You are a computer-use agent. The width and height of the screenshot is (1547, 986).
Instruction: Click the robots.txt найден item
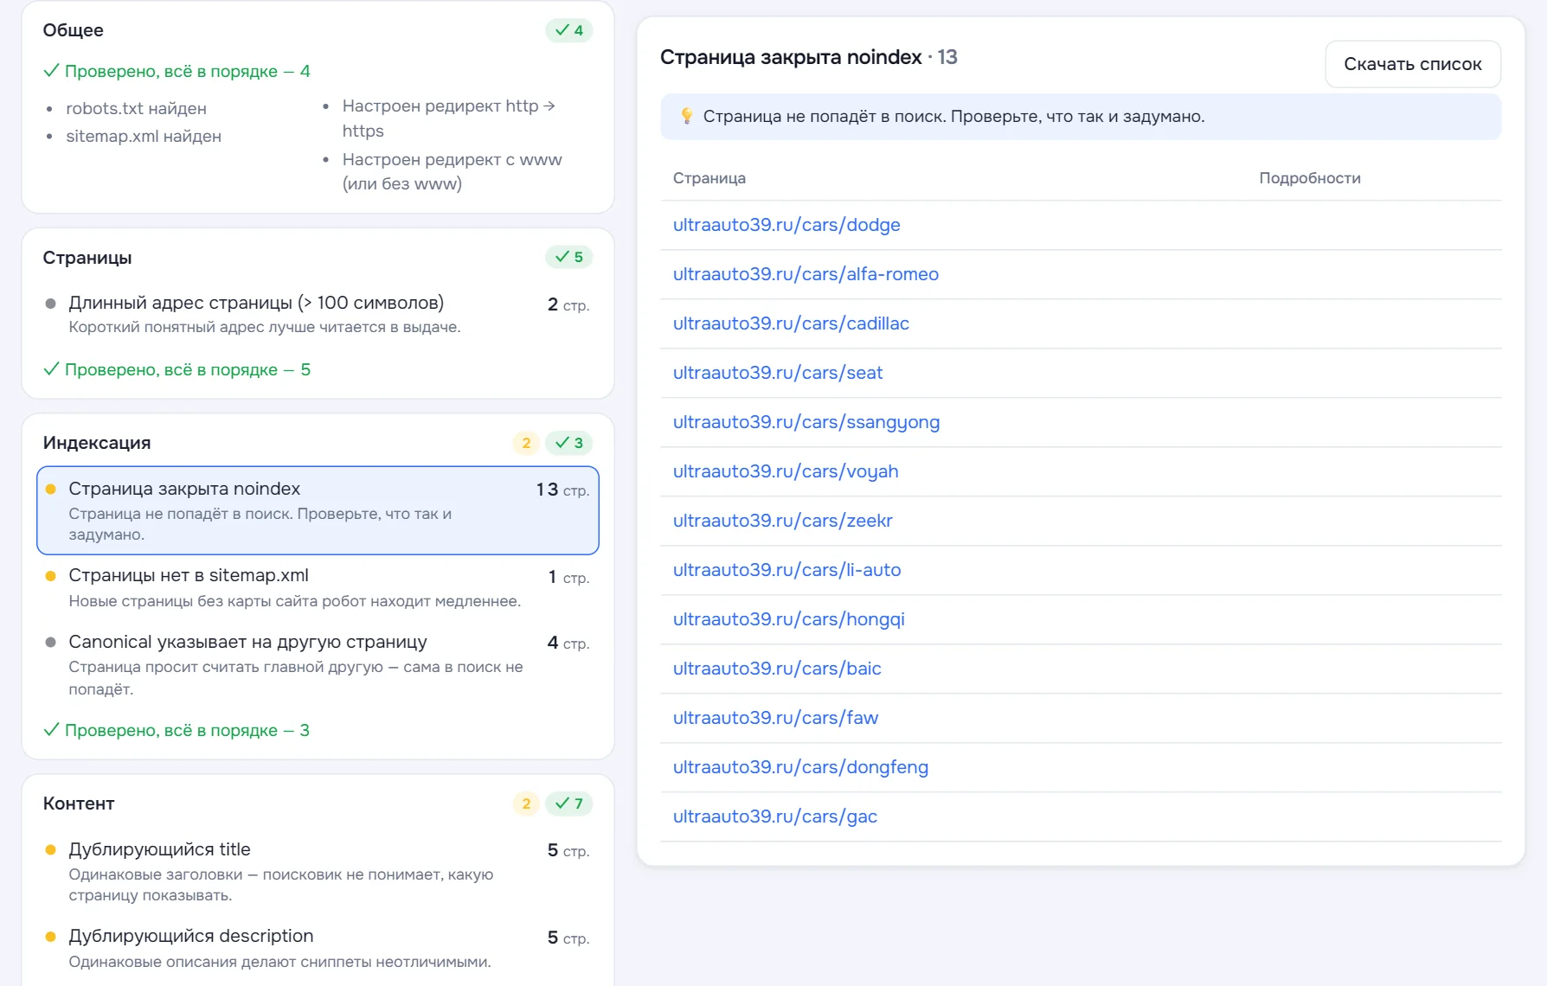(x=136, y=108)
